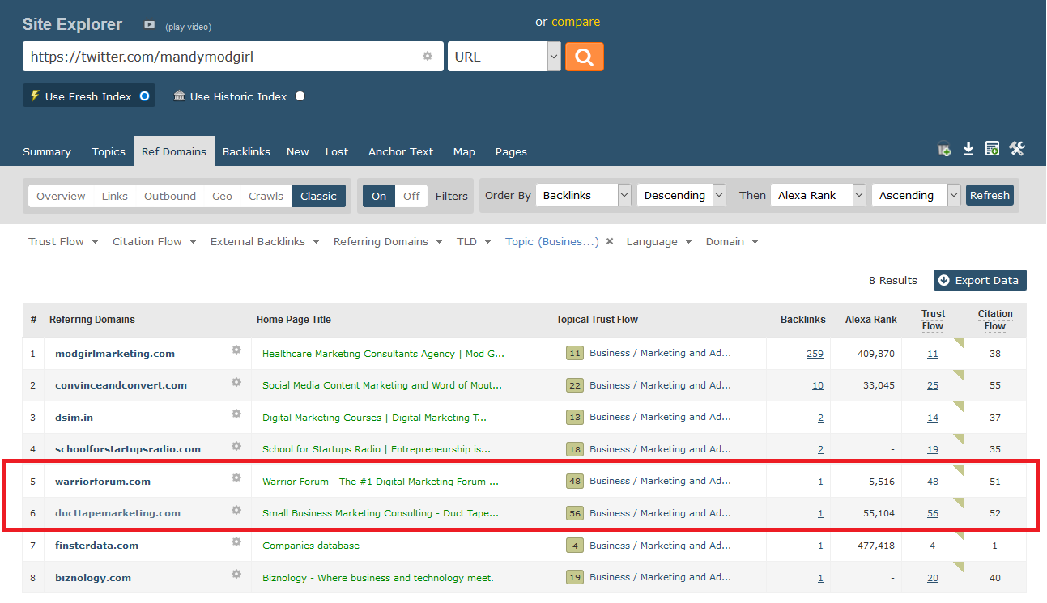This screenshot has height=603, width=1047.
Task: Expand the Domain filter
Action: tap(732, 241)
